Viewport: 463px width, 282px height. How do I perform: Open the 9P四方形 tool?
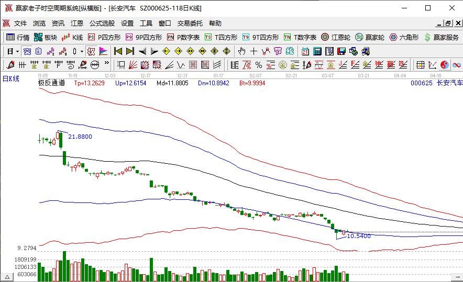tap(144, 37)
